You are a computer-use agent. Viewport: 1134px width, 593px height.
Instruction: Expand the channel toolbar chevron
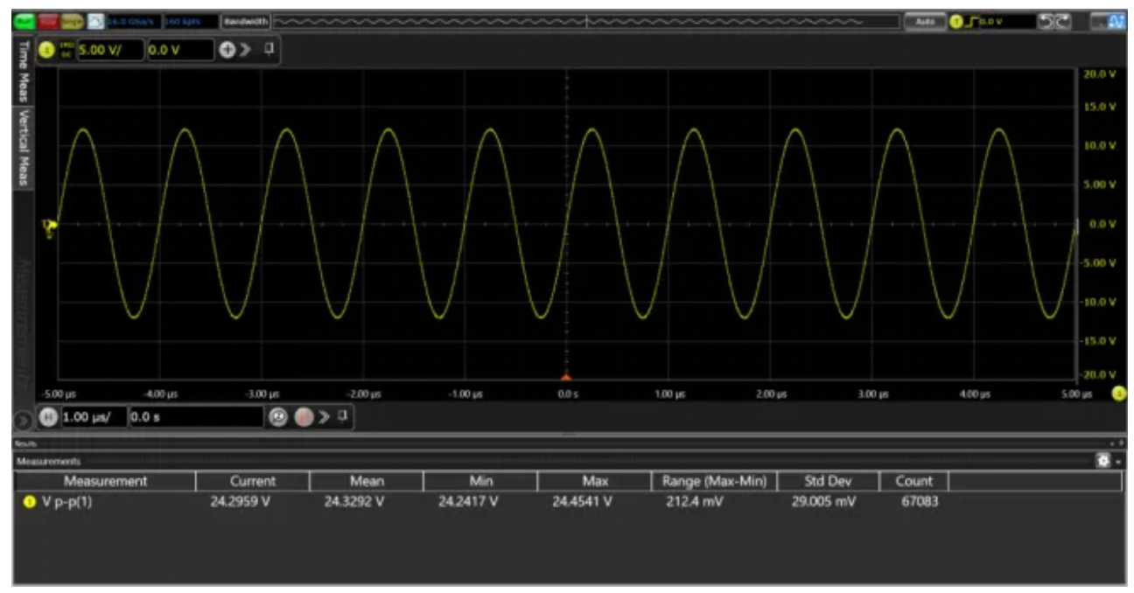coord(246,51)
